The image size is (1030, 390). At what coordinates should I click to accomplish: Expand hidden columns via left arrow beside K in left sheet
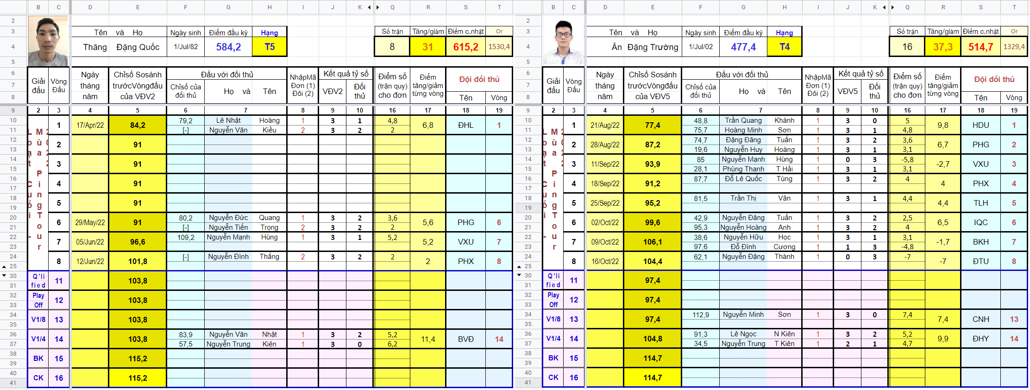(x=369, y=7)
